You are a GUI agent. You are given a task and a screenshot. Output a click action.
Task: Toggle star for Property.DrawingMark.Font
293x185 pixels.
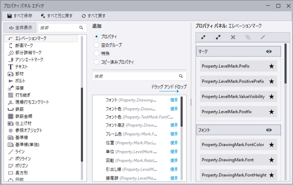click(x=272, y=160)
